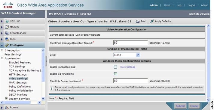Open the More Settings link

(128, 67)
